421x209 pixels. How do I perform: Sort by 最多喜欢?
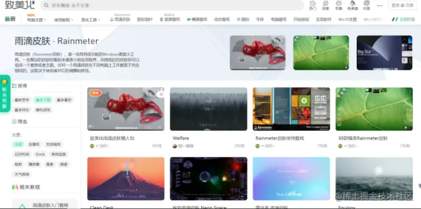pos(64,100)
